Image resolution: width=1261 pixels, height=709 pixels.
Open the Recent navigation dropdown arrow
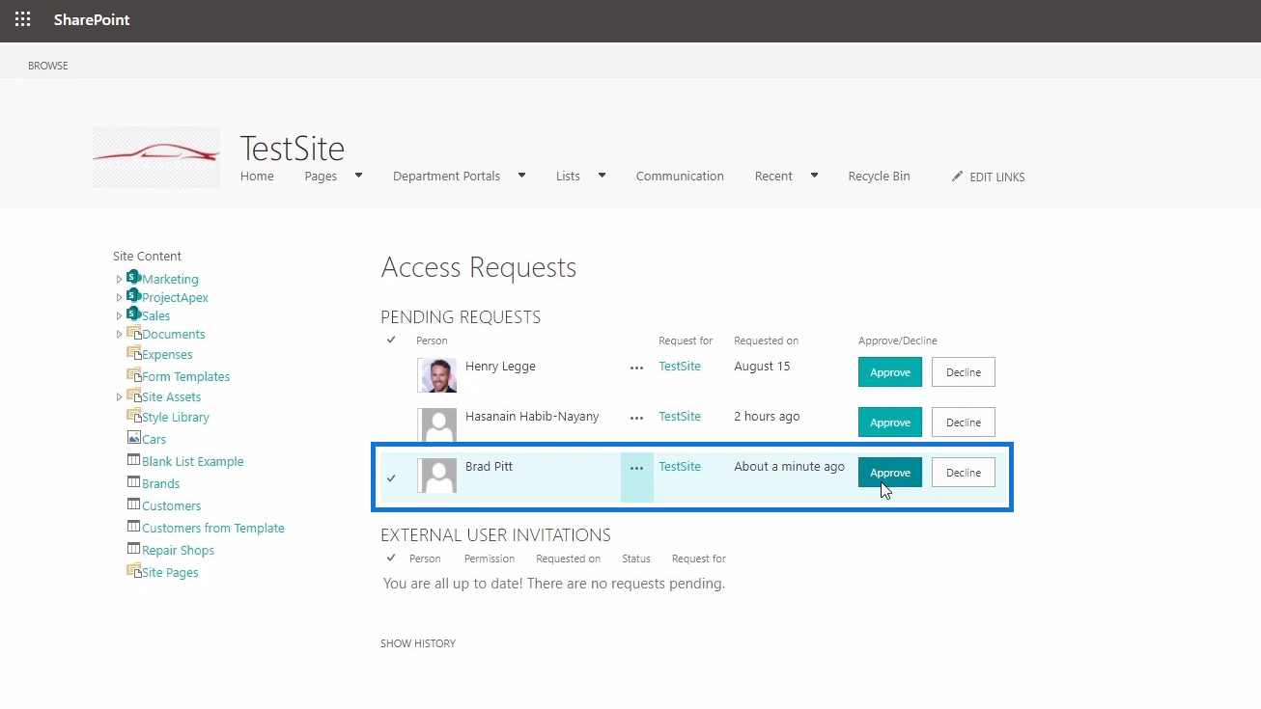[814, 176]
